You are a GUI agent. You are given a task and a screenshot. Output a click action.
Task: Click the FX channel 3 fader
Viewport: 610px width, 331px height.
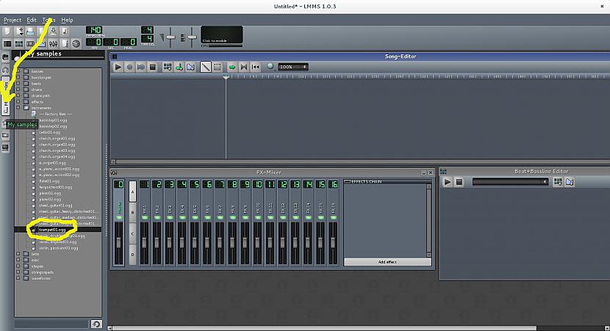pyautogui.click(x=170, y=243)
